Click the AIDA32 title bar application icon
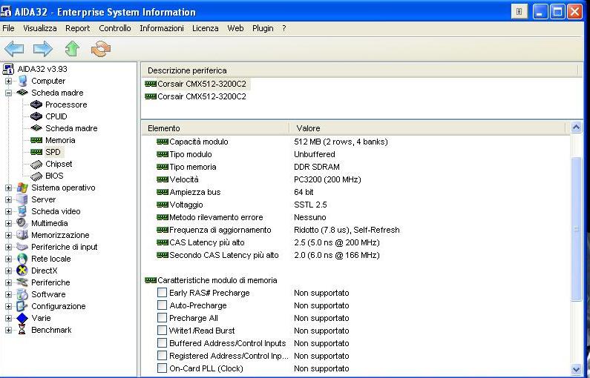Screen dimensions: 590x378 pyautogui.click(x=6, y=12)
